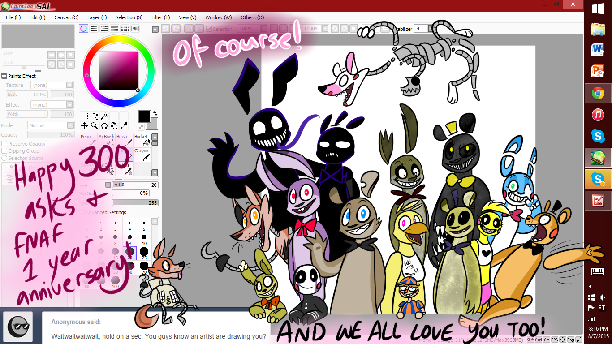Select the Hand pan tool
Viewport: 612px width, 344px height.
pos(114,126)
